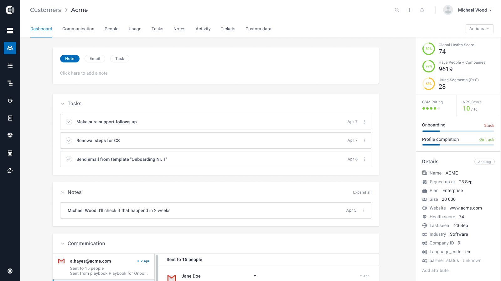Click Expand all in Notes
This screenshot has height=281, width=501.
(x=362, y=192)
